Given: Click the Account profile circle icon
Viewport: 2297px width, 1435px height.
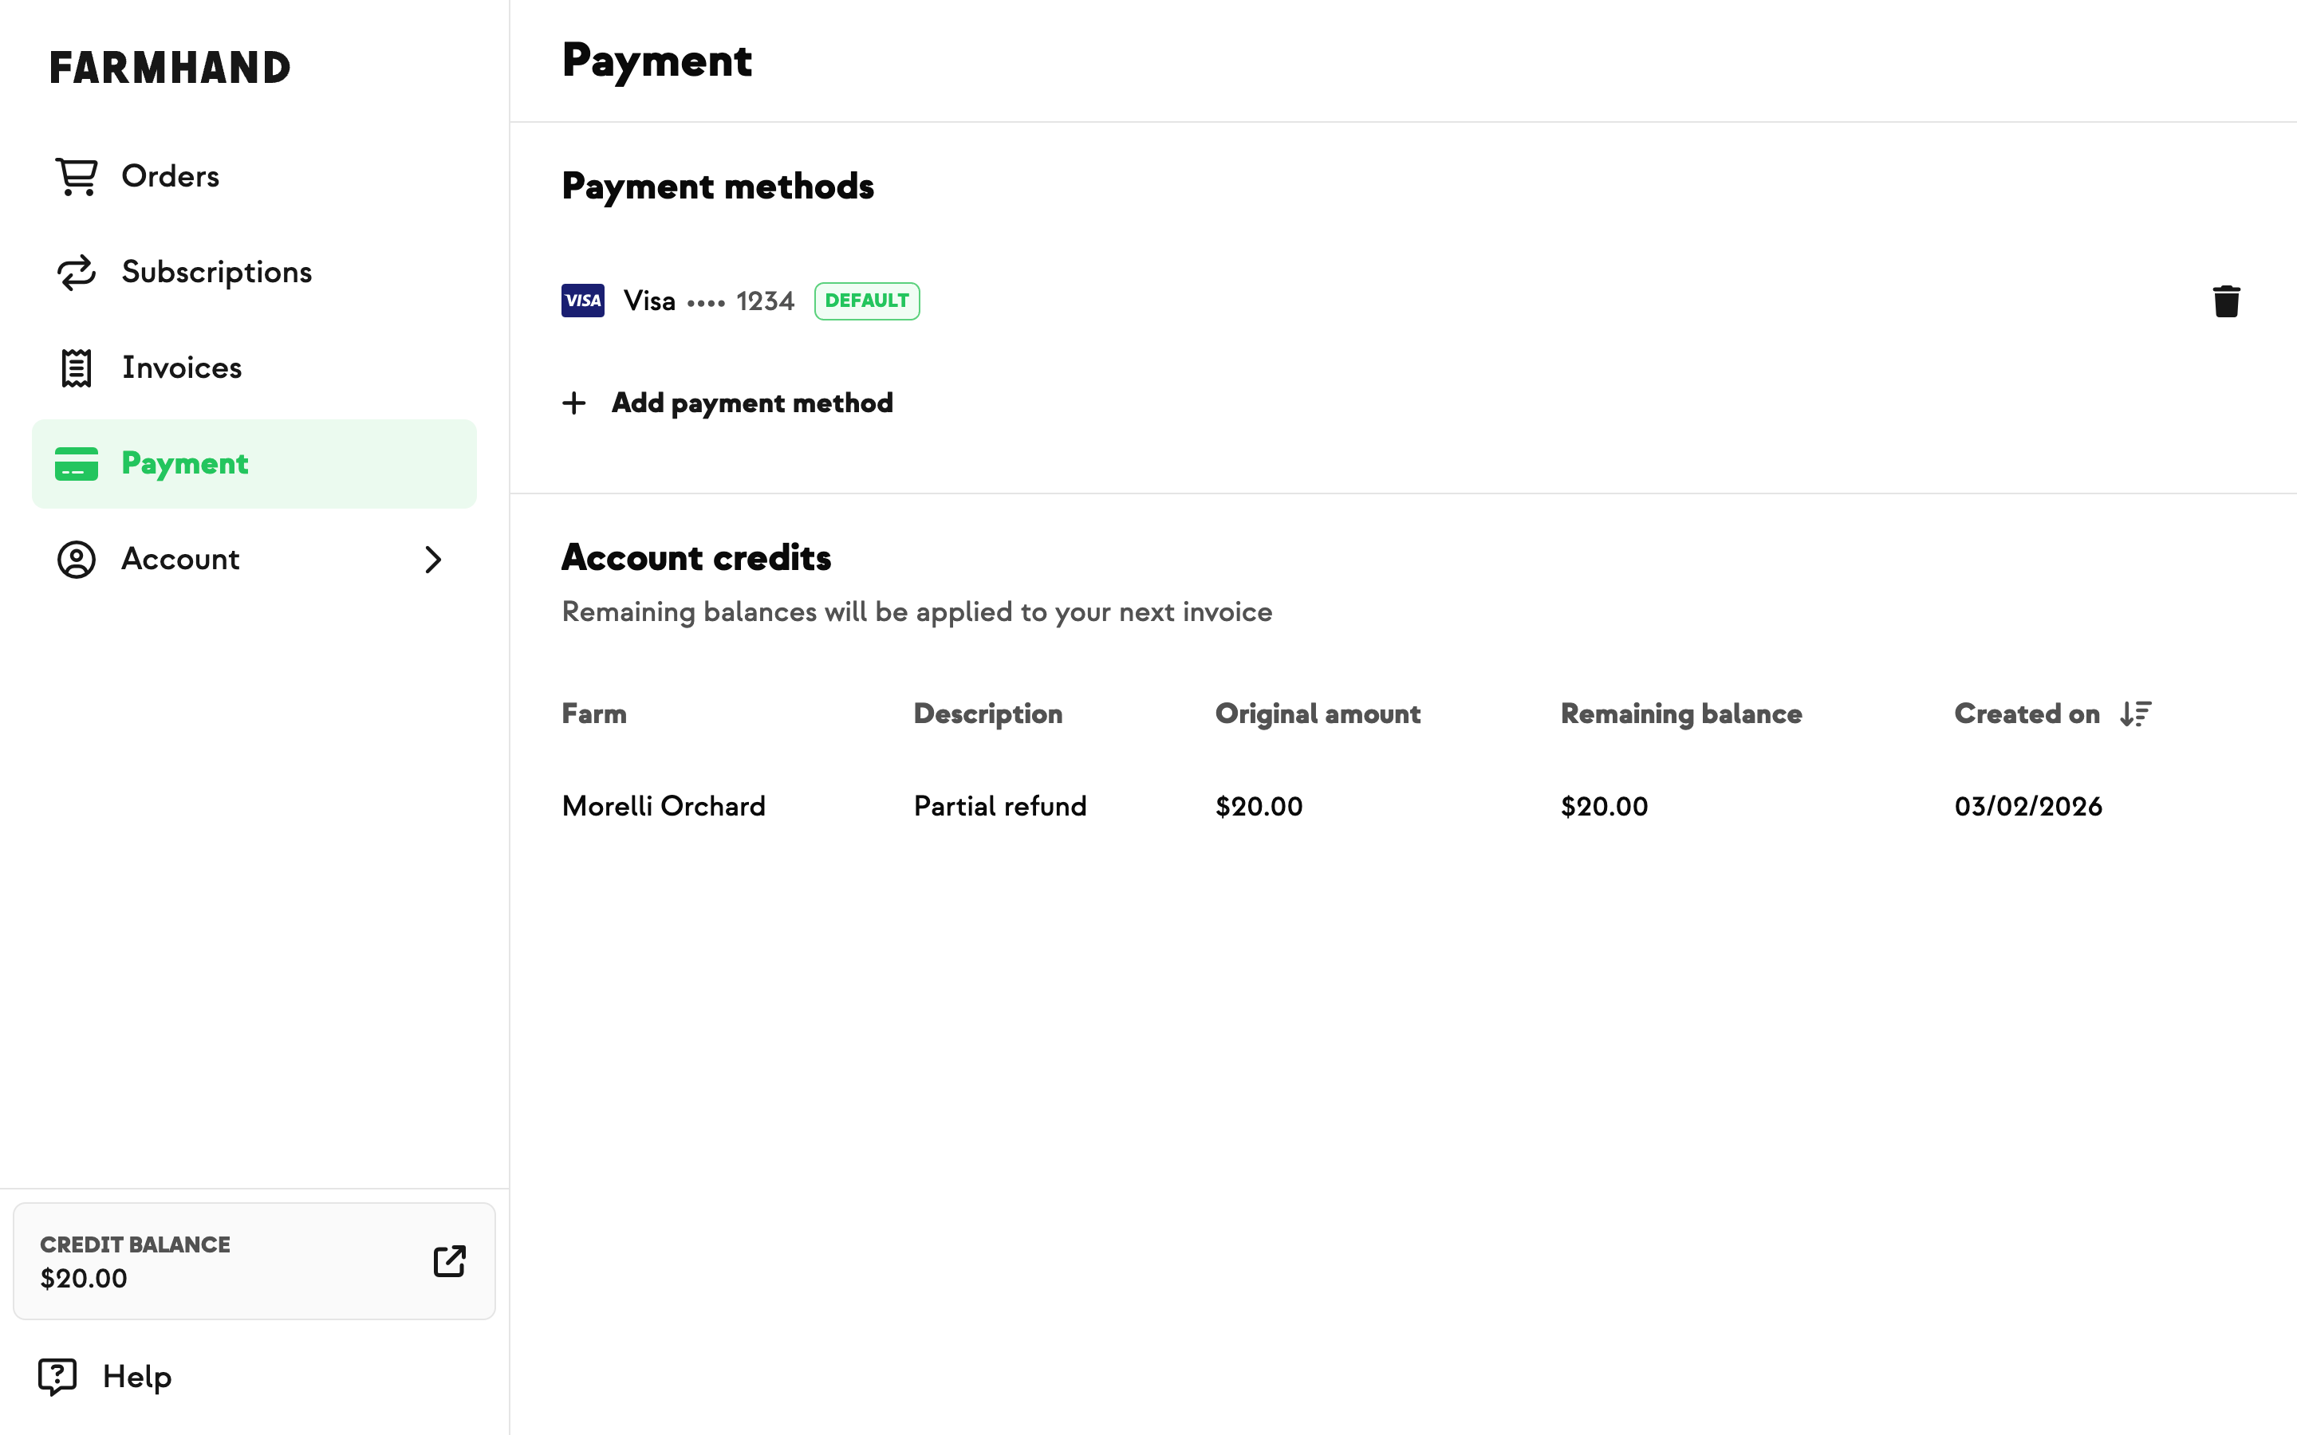Looking at the screenshot, I should click(x=76, y=560).
